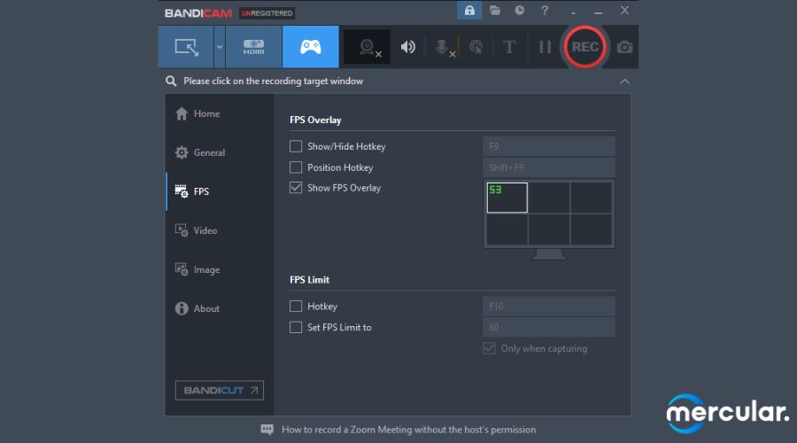Select top-right FPS overlay position cell
The height and width of the screenshot is (443, 797).
point(592,198)
